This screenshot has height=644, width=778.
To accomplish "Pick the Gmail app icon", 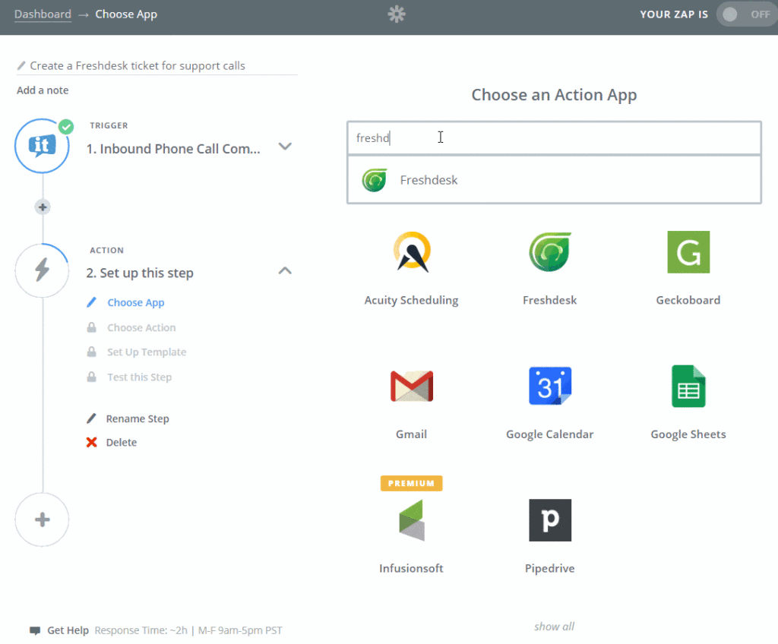I will [x=412, y=386].
